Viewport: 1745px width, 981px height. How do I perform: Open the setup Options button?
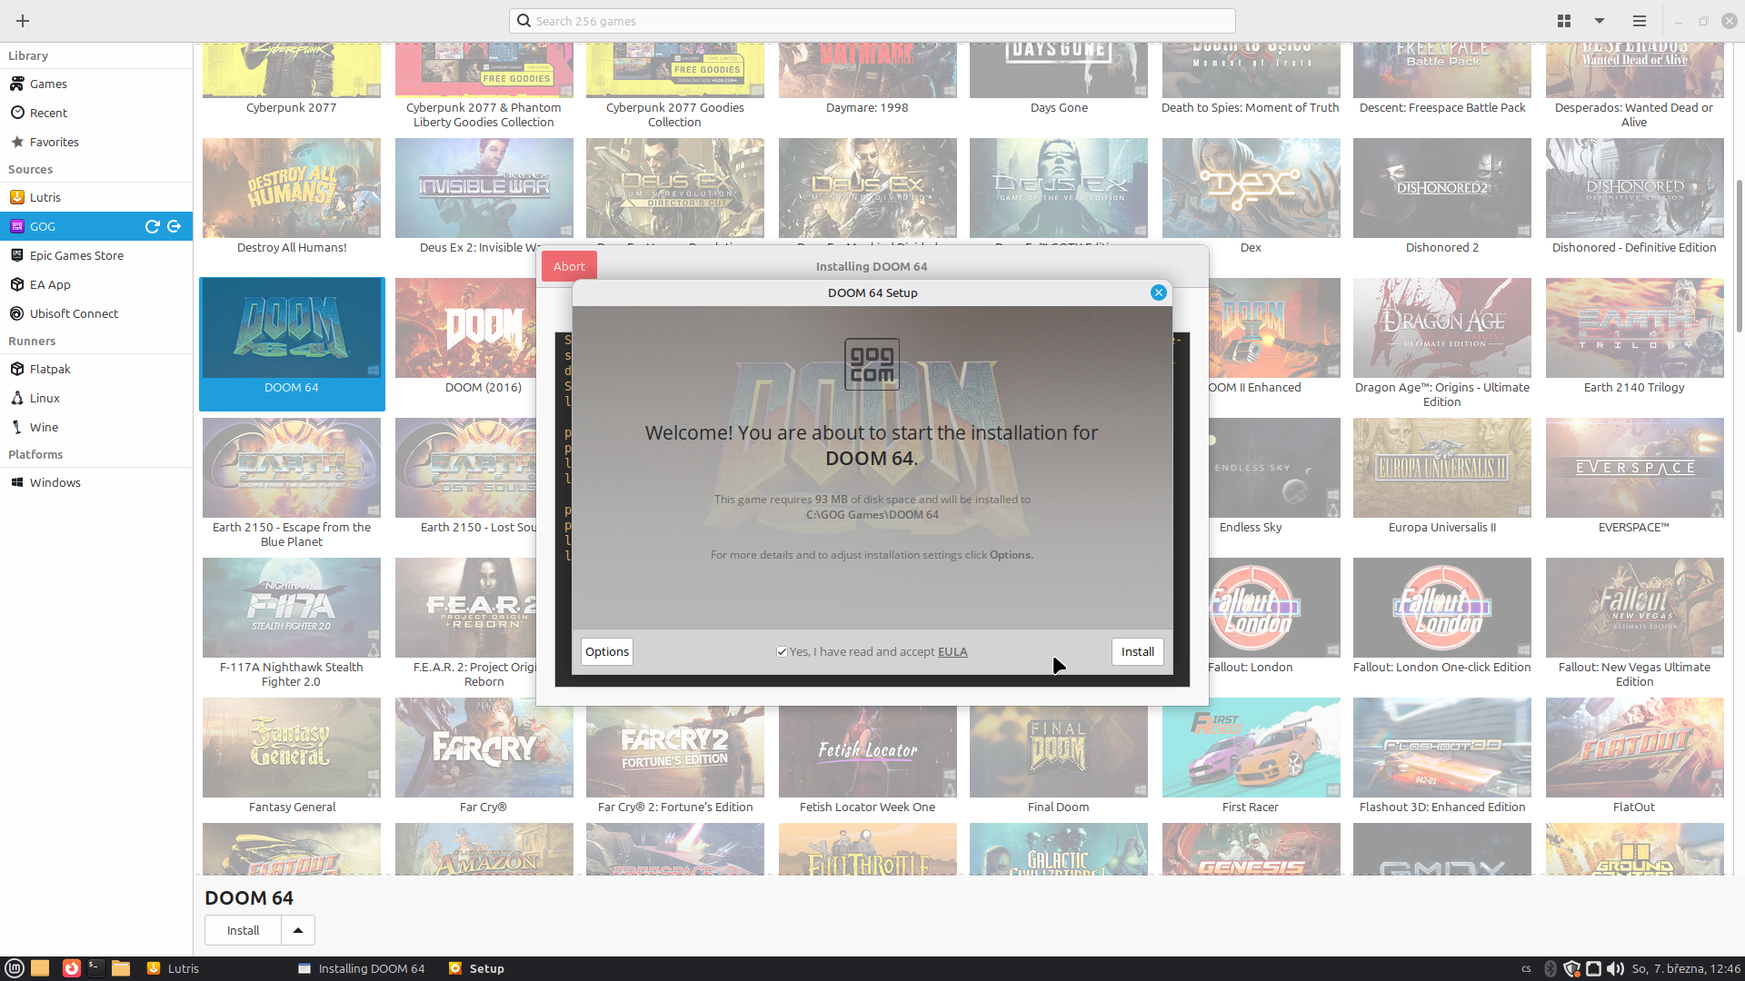pos(607,652)
